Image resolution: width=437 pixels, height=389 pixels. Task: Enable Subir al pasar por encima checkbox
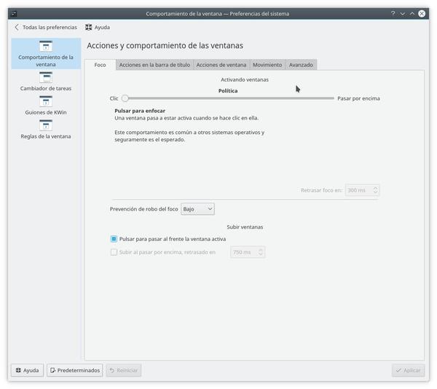tap(114, 252)
